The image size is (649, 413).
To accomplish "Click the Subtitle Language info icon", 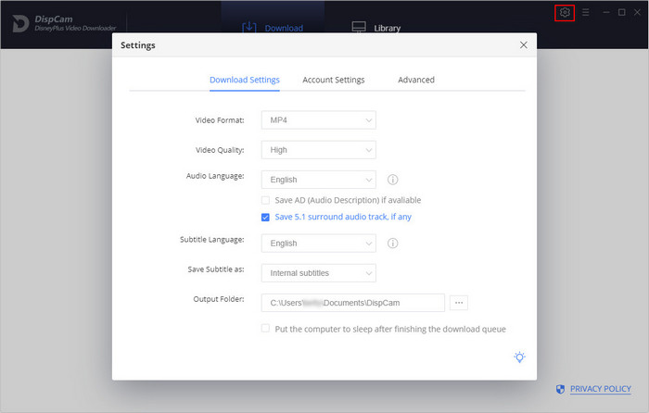I will (392, 243).
